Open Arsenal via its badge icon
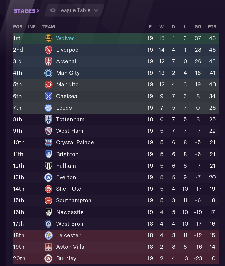 [49, 61]
